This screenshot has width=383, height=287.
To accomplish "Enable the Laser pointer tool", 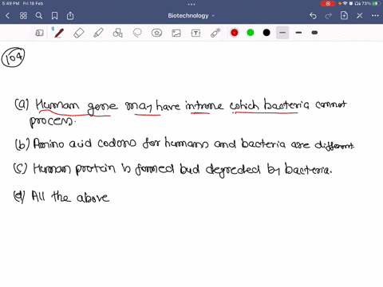I will point(215,33).
